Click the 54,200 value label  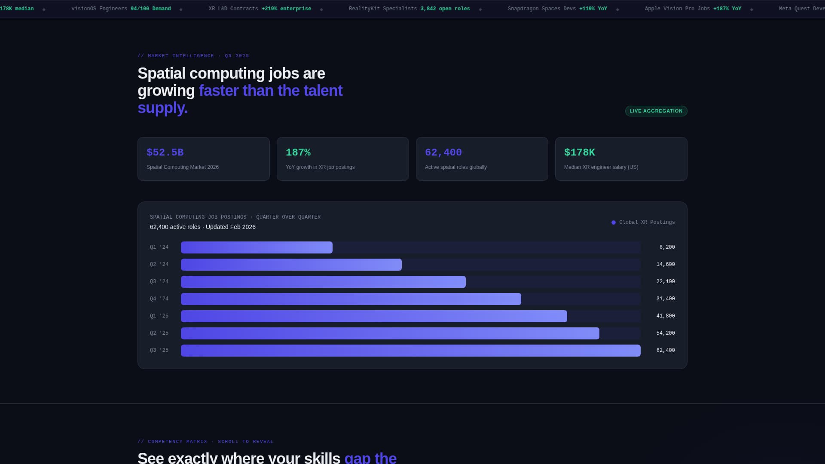[x=666, y=333]
